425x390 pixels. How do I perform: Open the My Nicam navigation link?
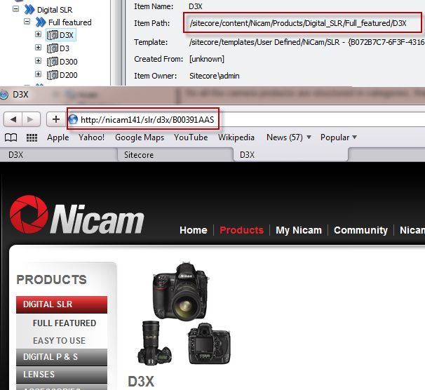pyautogui.click(x=299, y=230)
